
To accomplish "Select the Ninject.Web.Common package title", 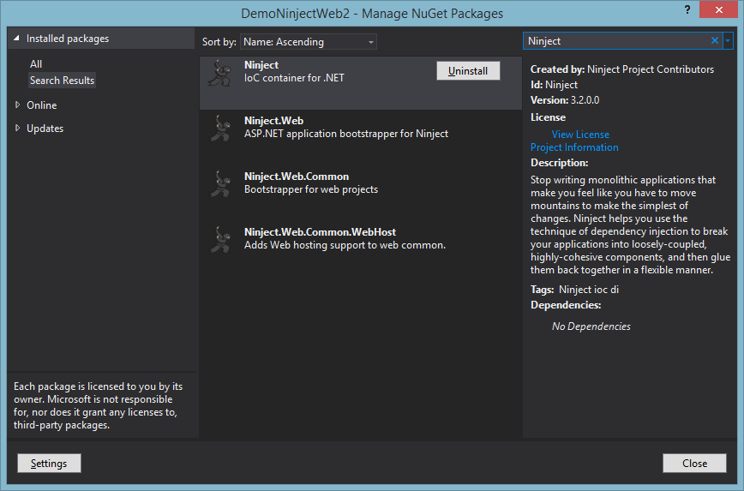I will pyautogui.click(x=297, y=176).
